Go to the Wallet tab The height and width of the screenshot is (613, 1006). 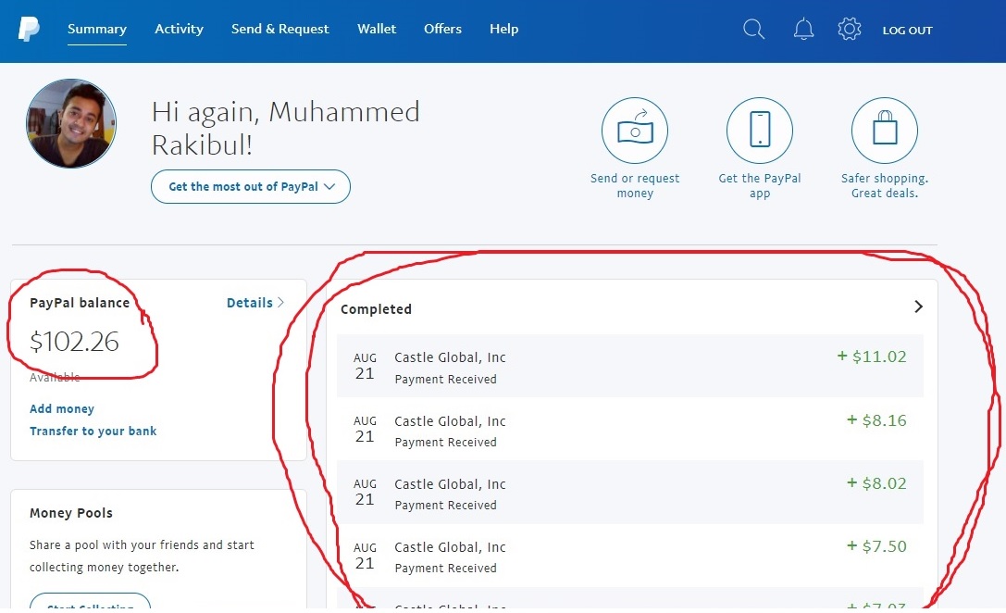[377, 30]
